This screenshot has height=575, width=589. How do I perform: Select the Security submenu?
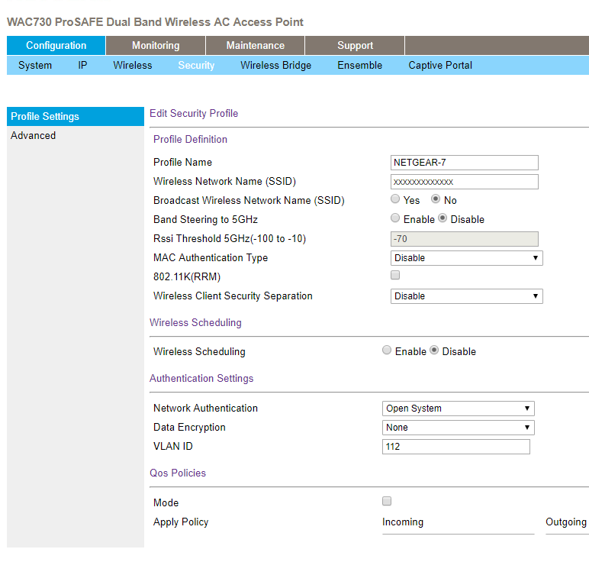[196, 66]
